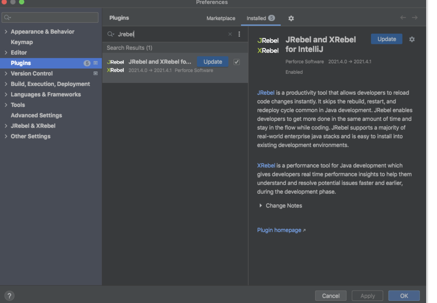The image size is (437, 303).
Task: Click the Enabled status text
Action: tap(294, 72)
